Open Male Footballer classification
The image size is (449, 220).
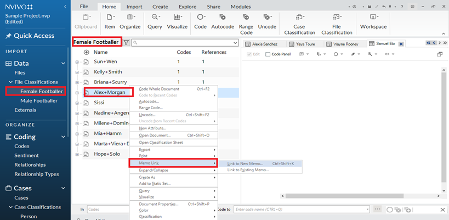coord(39,101)
